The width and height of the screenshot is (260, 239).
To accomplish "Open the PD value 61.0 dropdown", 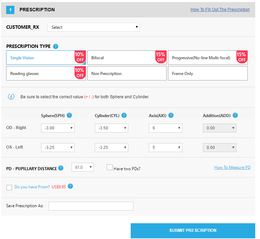I will point(82,167).
